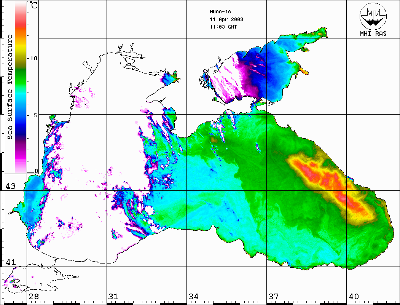
Task: Click the MHI RAS label text
Action: coord(373,34)
